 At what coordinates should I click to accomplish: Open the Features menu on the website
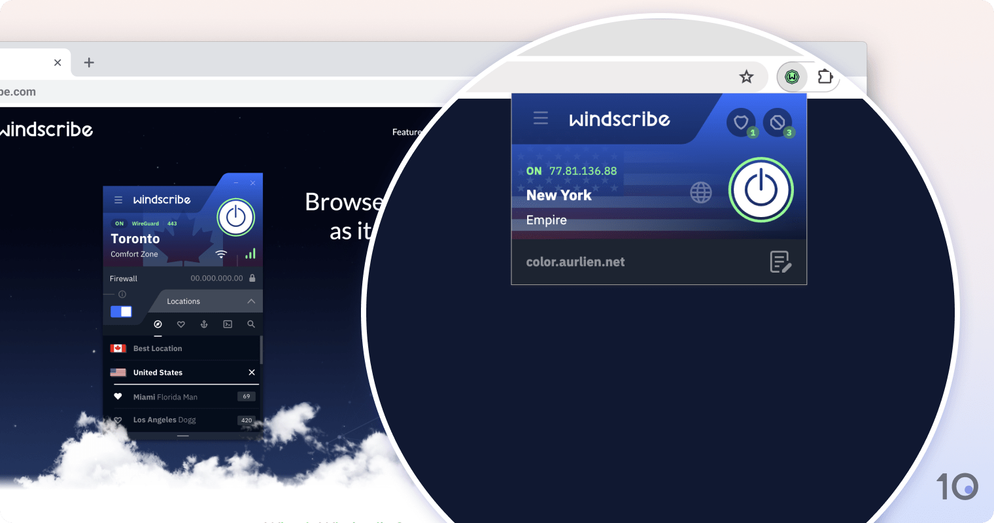407,131
